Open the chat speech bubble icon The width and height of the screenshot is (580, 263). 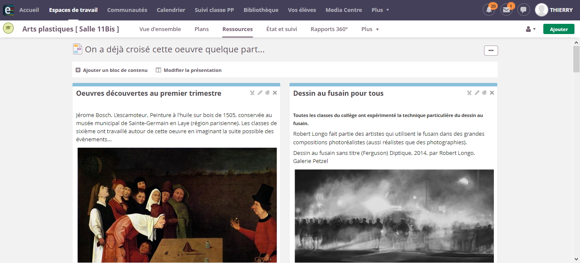(523, 10)
